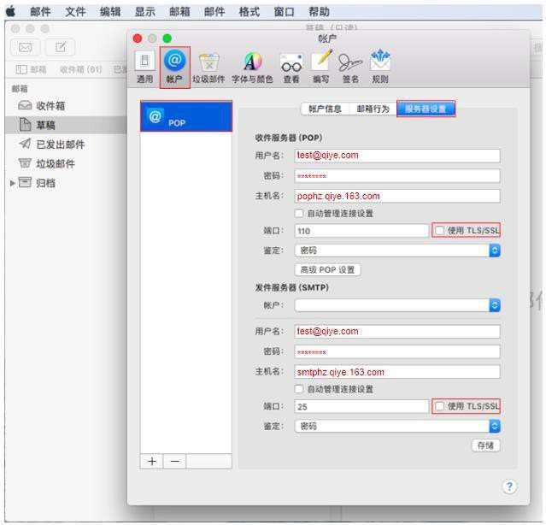Click Inbox (收件箱) favorites bar button in Mail window
Image resolution: width=546 pixels, height=525 pixels.
point(80,69)
